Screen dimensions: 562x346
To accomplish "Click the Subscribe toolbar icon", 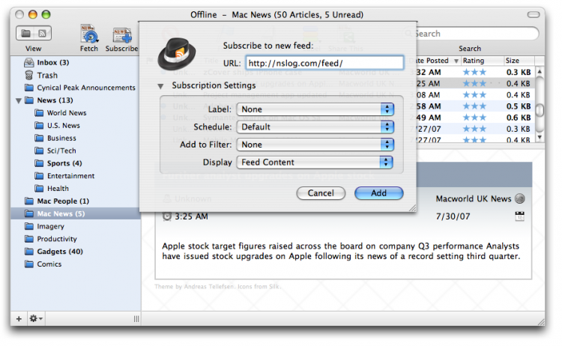I will pos(122,35).
